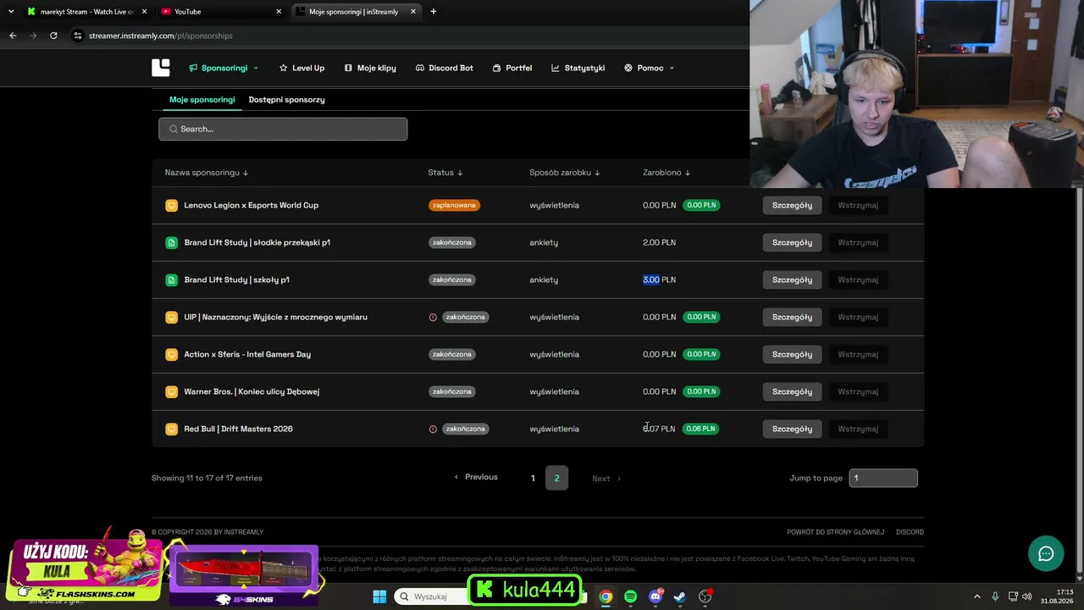Viewport: 1084px width, 610px height.
Task: Click the Lenovo Legion x Esports World Cup row icon
Action: click(x=171, y=205)
